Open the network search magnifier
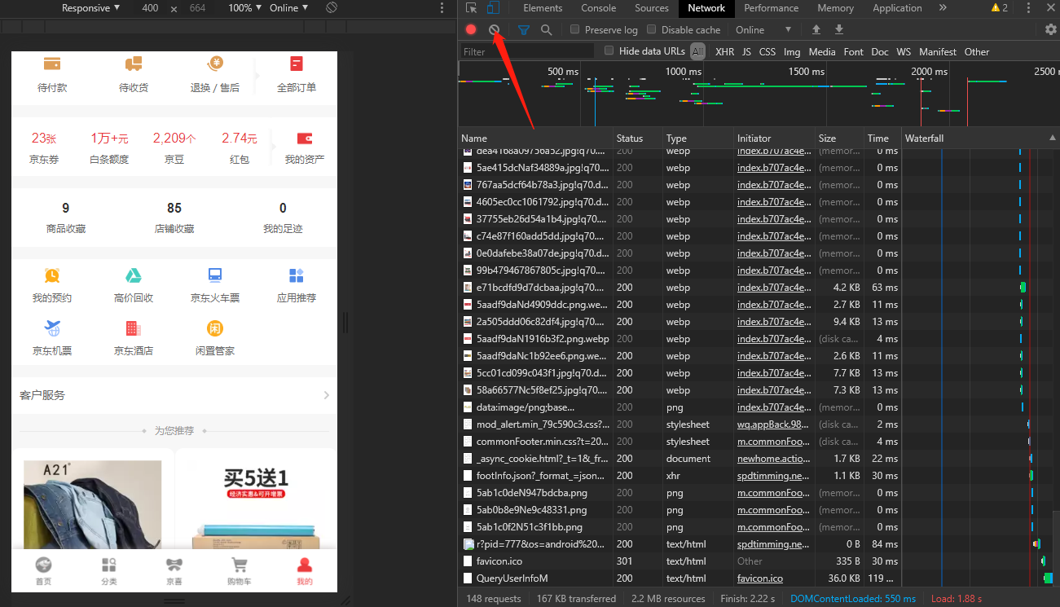The image size is (1060, 607). (546, 30)
